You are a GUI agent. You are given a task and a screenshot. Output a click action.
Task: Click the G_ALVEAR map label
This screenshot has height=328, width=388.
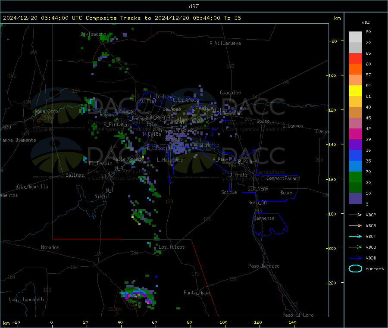(x=258, y=189)
